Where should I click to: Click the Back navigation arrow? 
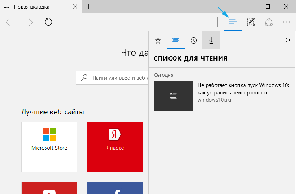pos(10,22)
